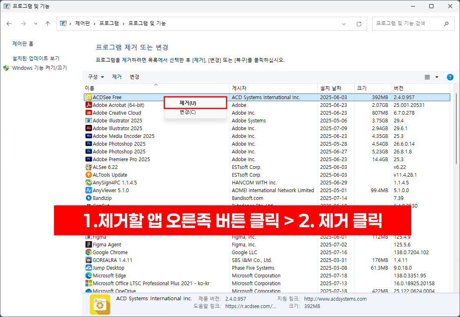Click the size cell 14.4GB
Viewport: 460px width, 317px height.
380,159
